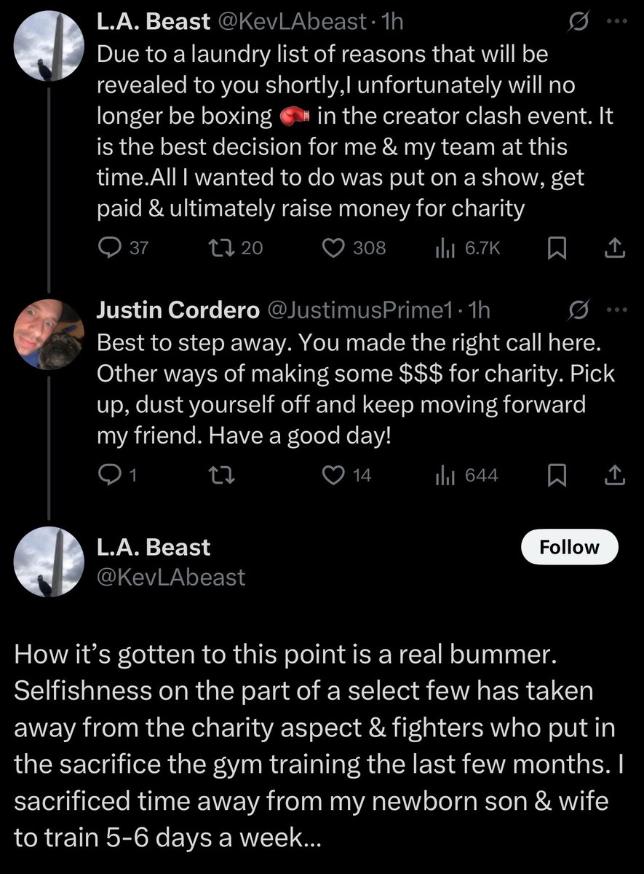The width and height of the screenshot is (644, 874).
Task: Bookmark L.A. Beast's first tweet
Action: 557,248
